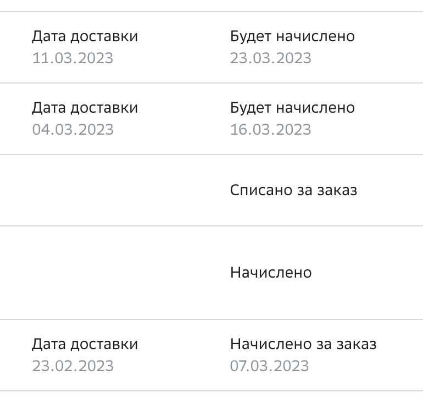The image size is (423, 398).
Task: Select the Будет начислено label above 16.03.2023
Action: pos(292,107)
